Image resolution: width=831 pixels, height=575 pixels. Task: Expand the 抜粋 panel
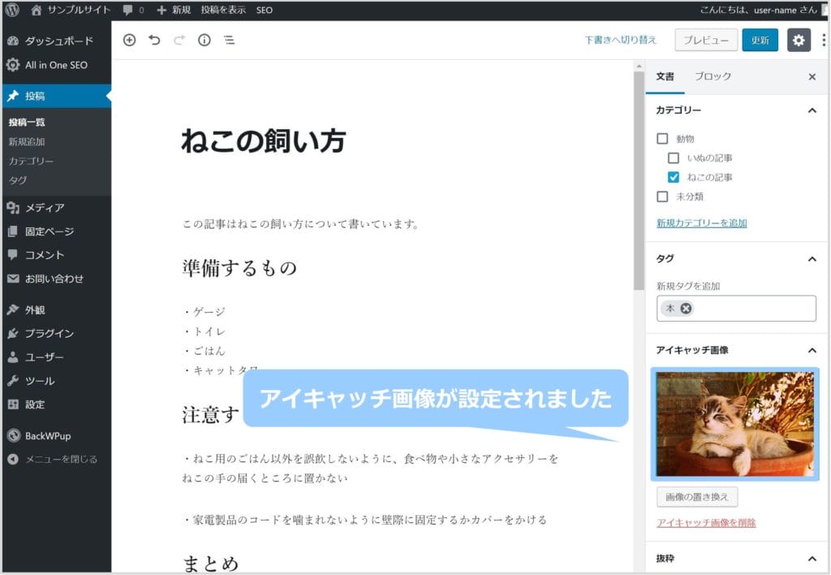[x=812, y=559]
